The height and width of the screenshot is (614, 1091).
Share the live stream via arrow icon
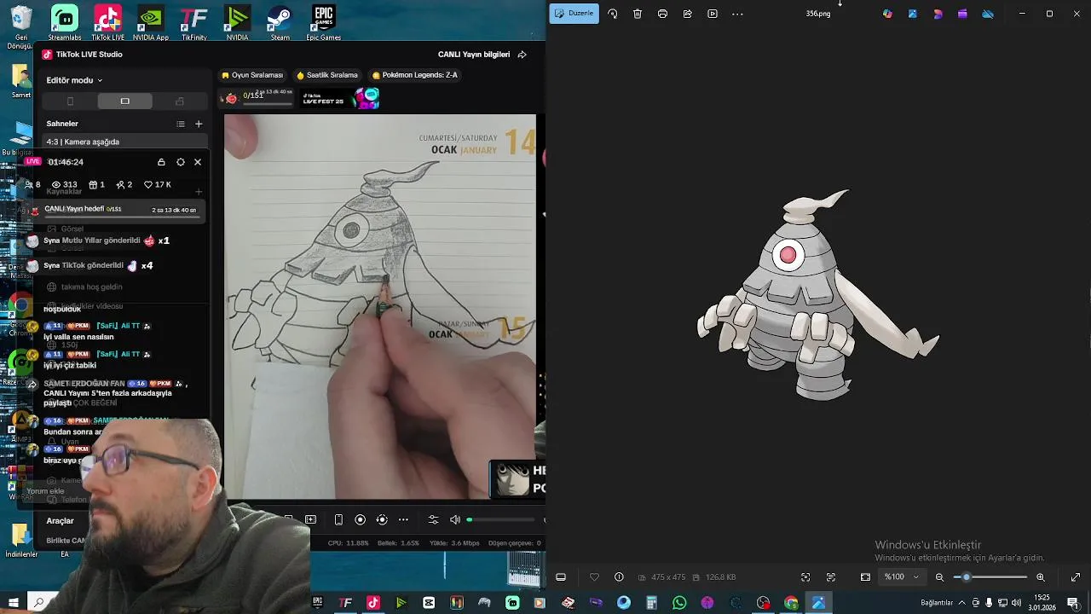[522, 55]
